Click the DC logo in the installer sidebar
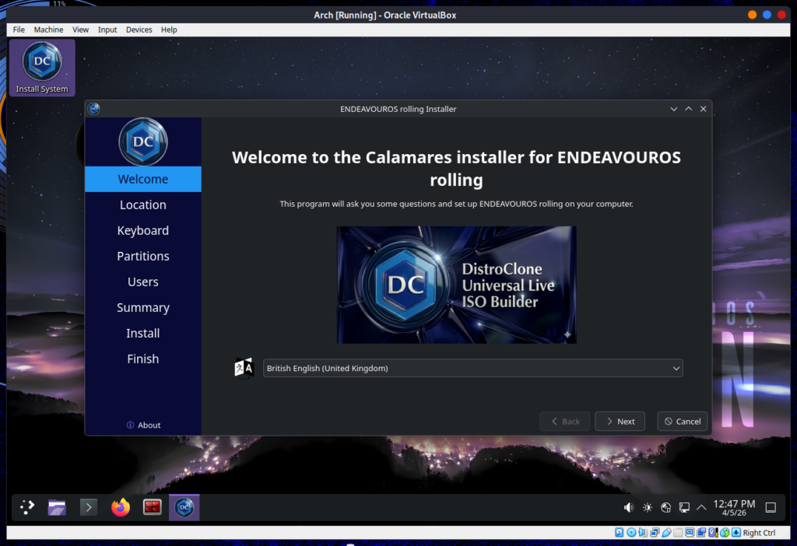Viewport: 797px width, 546px height. click(x=142, y=142)
